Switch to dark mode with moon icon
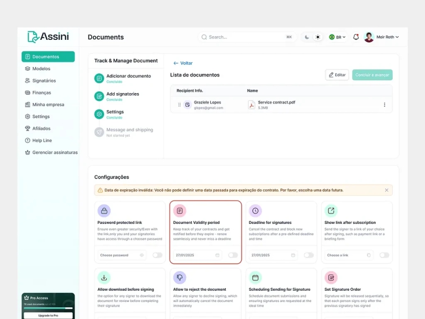Image resolution: width=425 pixels, height=319 pixels. click(x=307, y=37)
